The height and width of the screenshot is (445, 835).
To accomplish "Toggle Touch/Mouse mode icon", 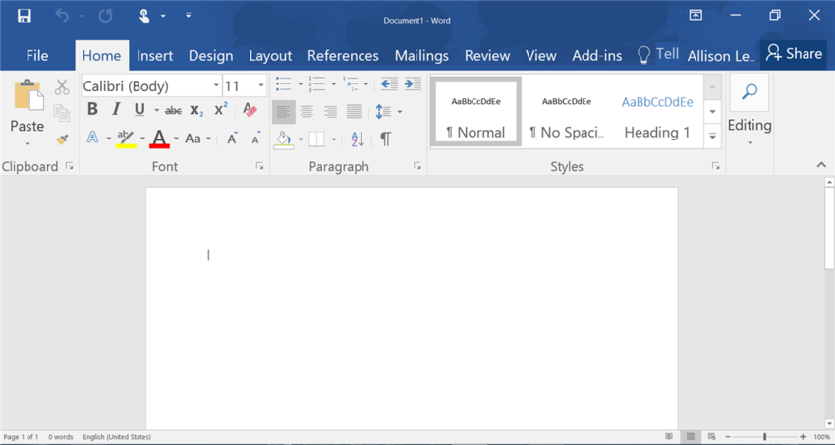I will click(x=144, y=16).
